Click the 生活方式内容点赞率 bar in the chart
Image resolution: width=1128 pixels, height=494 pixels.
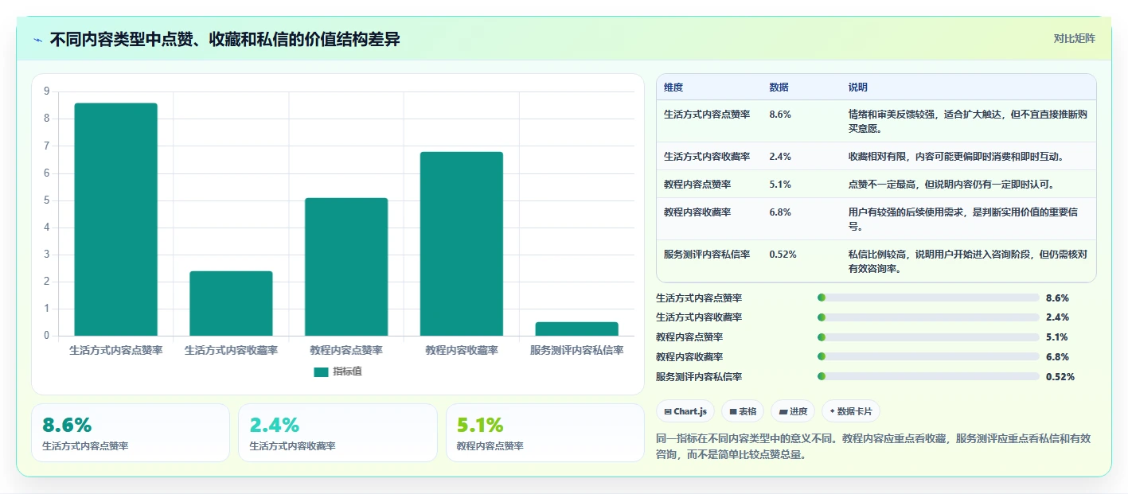(115, 220)
